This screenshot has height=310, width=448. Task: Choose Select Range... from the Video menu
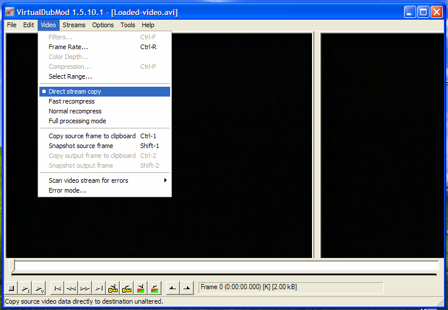tap(105, 76)
